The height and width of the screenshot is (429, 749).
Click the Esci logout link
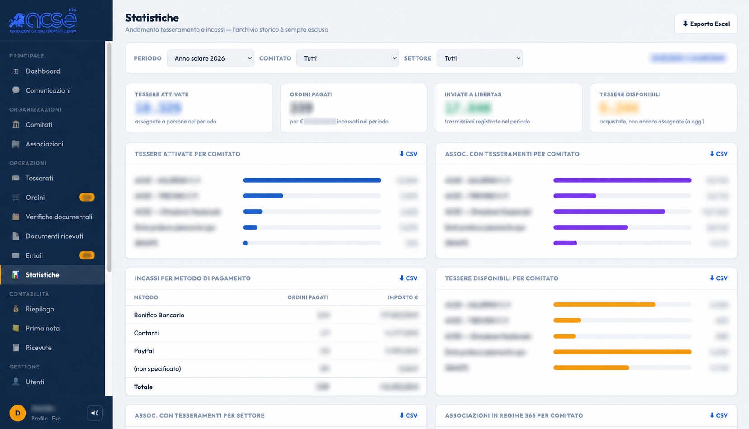(56, 419)
